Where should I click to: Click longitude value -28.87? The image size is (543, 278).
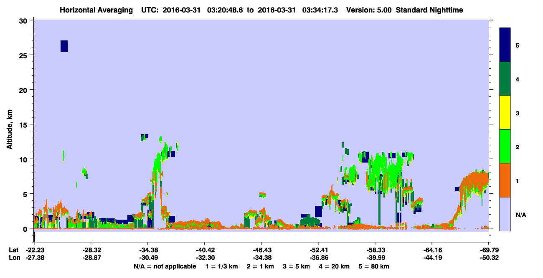(x=91, y=258)
